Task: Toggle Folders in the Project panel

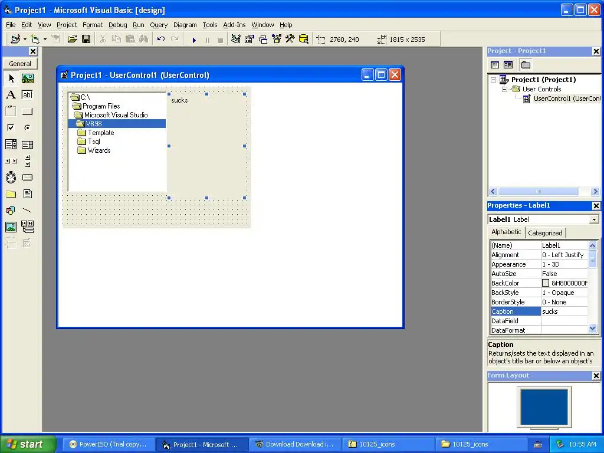Action: (526, 65)
